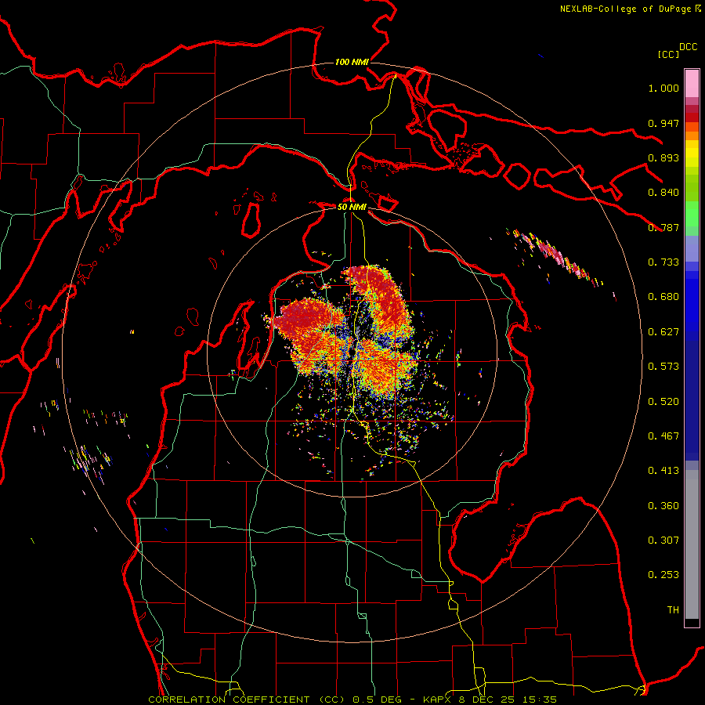Click the 0.627 legend value
Image resolution: width=705 pixels, height=705 pixels.
point(663,332)
